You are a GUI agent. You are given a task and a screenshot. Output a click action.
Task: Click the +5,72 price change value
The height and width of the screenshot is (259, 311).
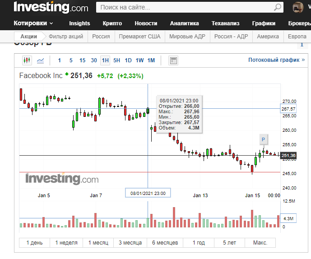tap(105, 76)
